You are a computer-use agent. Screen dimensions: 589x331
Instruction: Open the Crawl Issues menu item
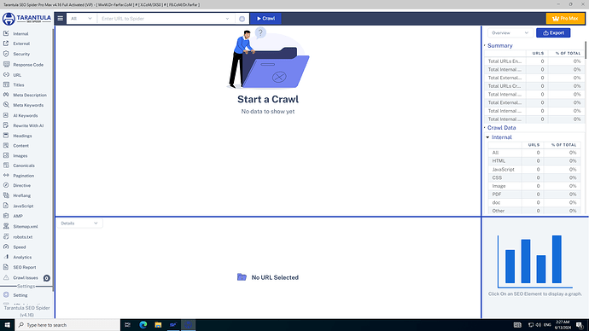26,278
